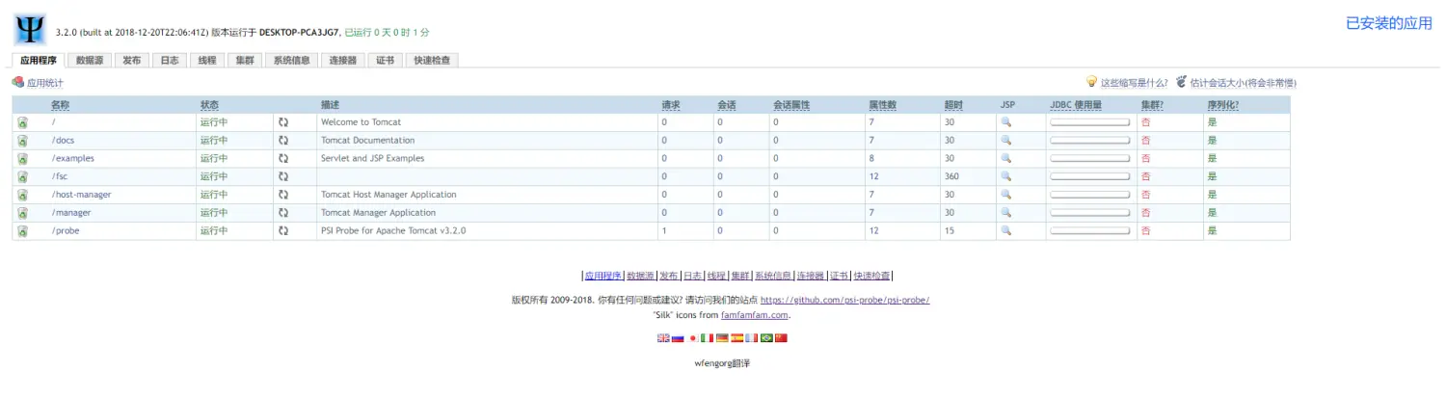The image size is (1446, 398).
Task: Reload the Welcome to Tomcat application
Action: tap(283, 122)
